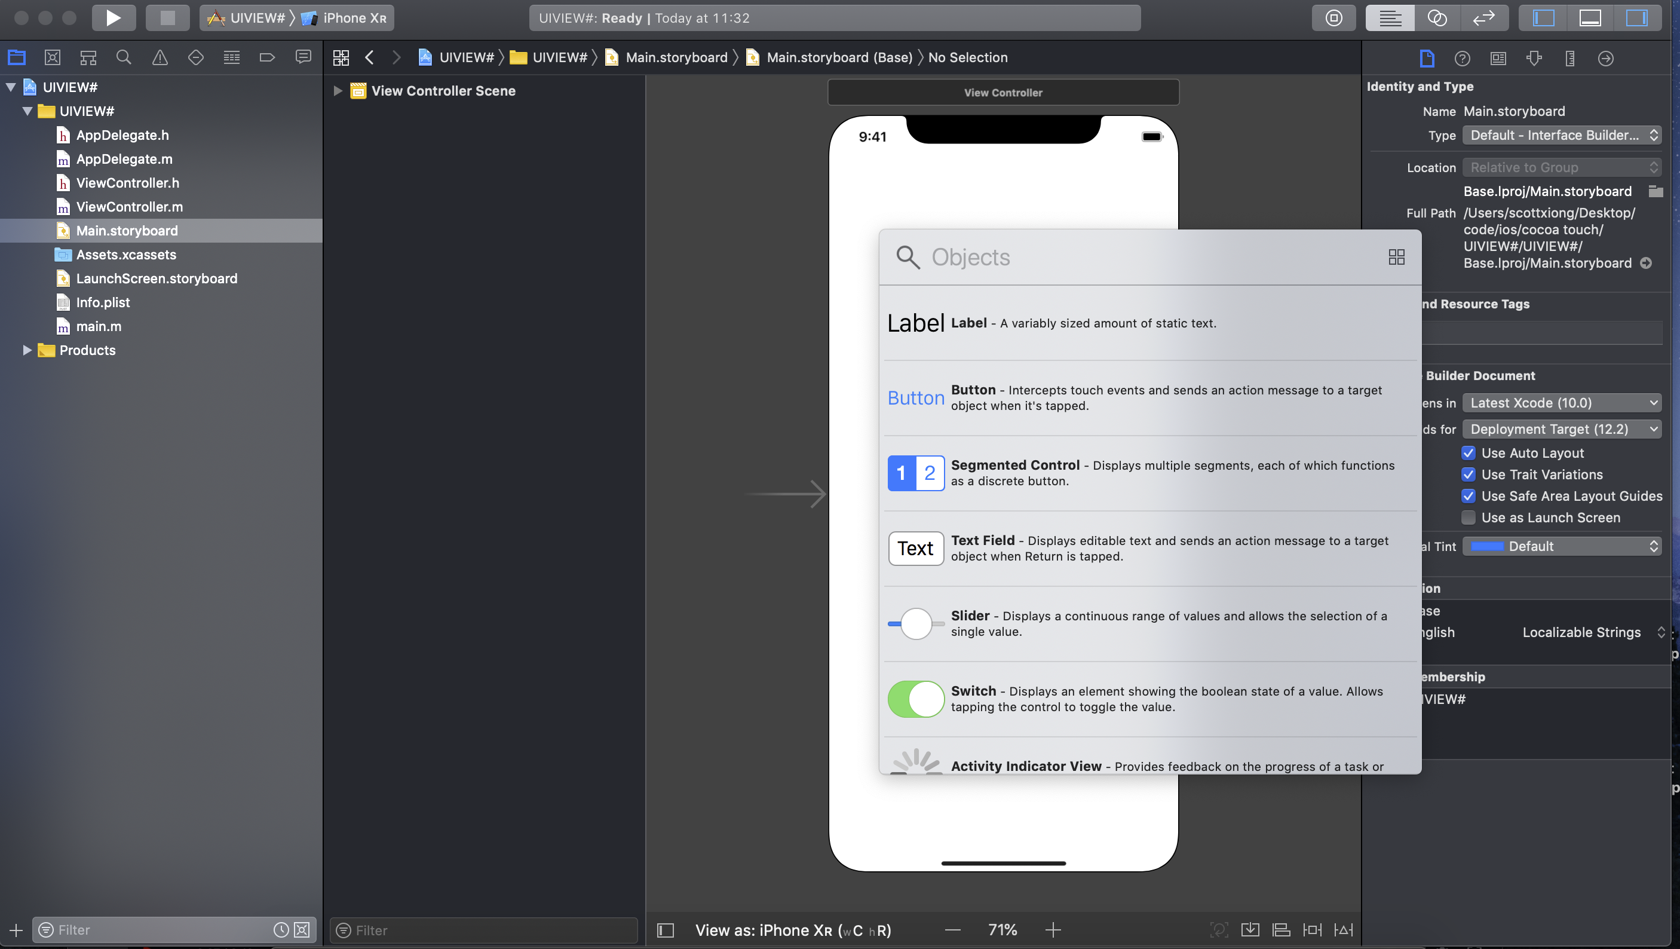The image size is (1680, 949).
Task: Switch library to icon grid view
Action: [x=1396, y=257]
